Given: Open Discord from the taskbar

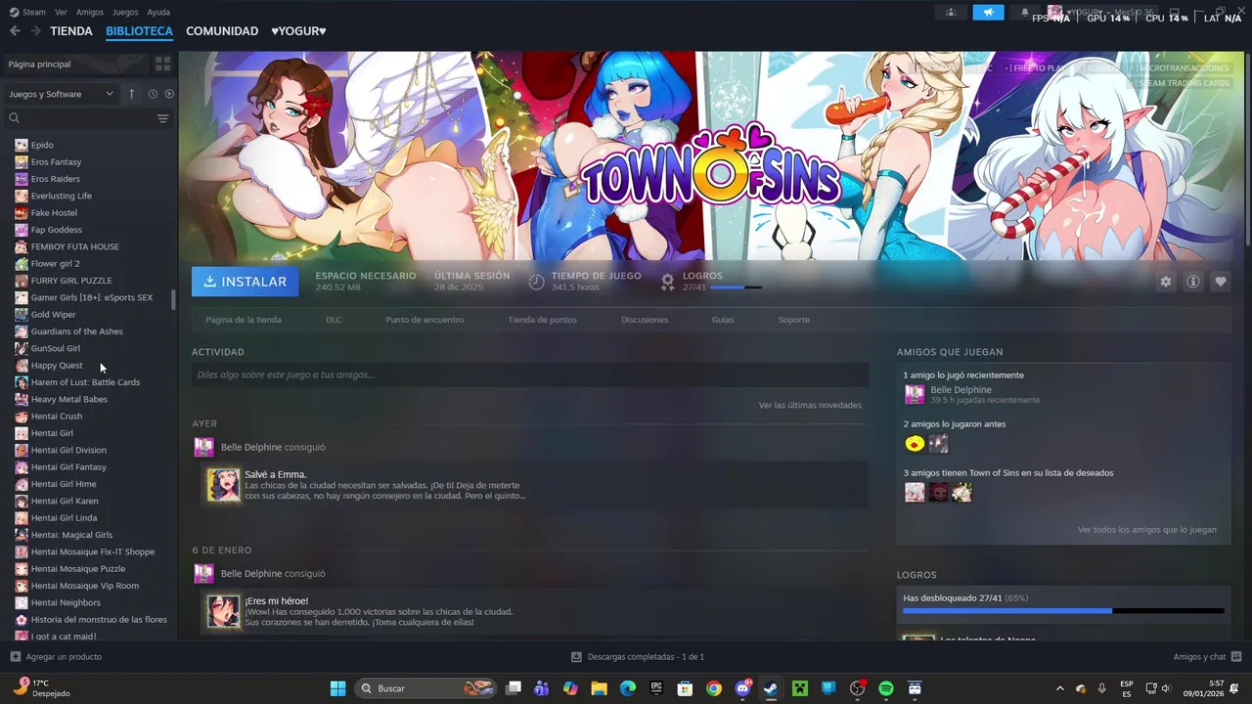Looking at the screenshot, I should [742, 688].
